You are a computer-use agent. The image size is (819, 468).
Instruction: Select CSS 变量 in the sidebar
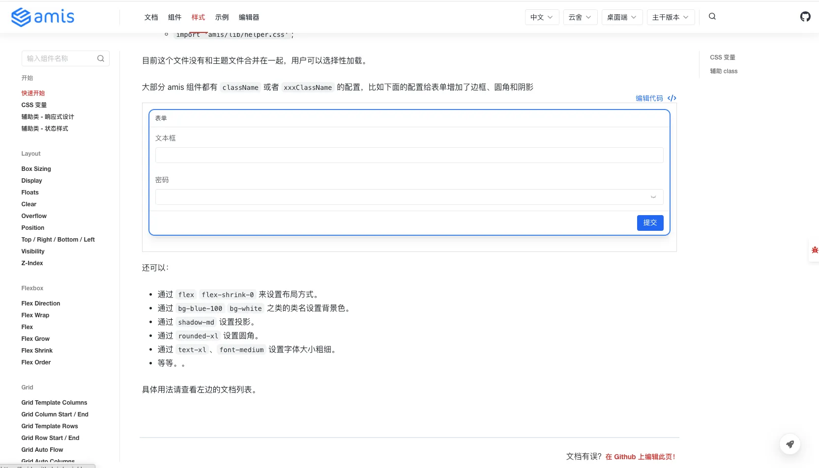coord(34,105)
